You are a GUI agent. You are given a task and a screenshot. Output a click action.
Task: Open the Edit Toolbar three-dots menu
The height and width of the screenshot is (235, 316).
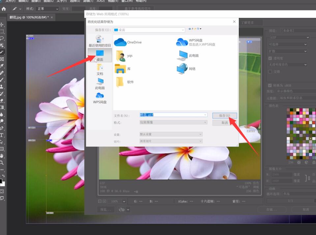2,170
